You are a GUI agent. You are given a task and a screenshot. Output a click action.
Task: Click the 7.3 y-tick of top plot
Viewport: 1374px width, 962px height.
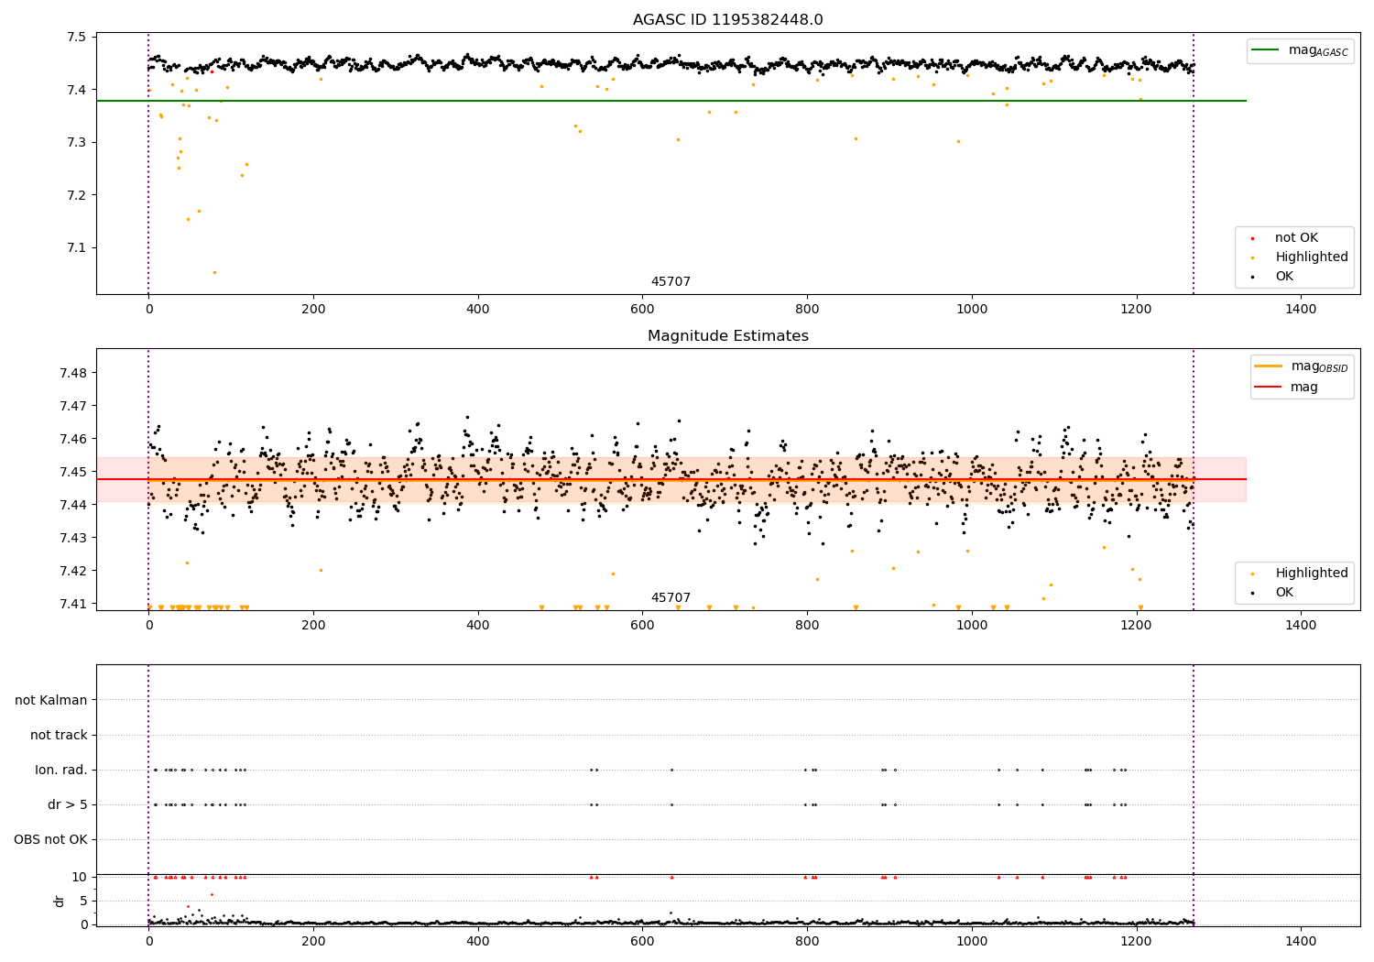point(78,143)
